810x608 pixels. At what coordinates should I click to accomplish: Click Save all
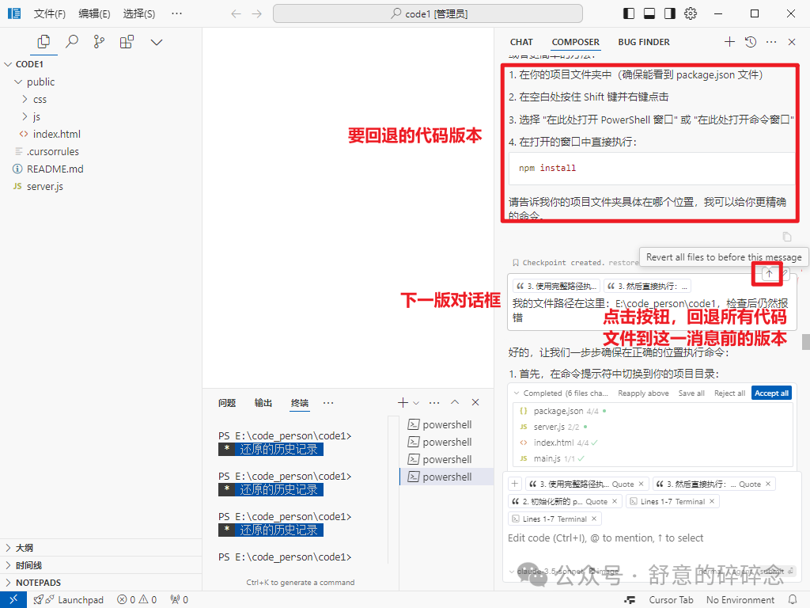coord(691,393)
